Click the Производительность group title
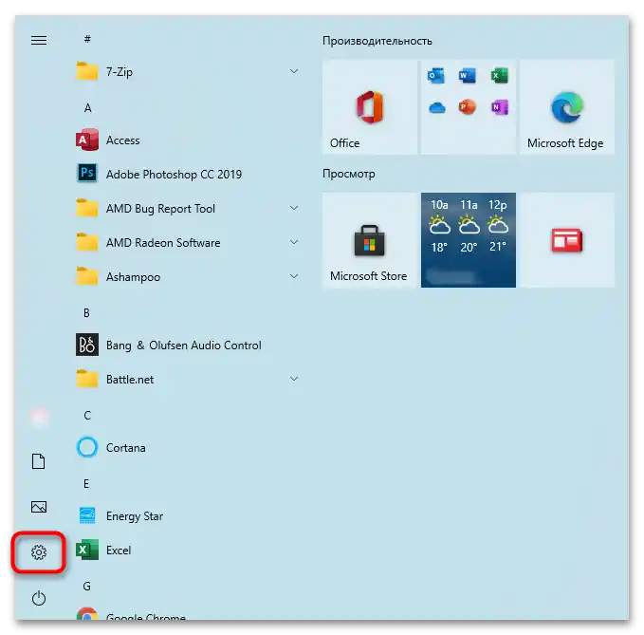The width and height of the screenshot is (644, 635). coord(377,41)
